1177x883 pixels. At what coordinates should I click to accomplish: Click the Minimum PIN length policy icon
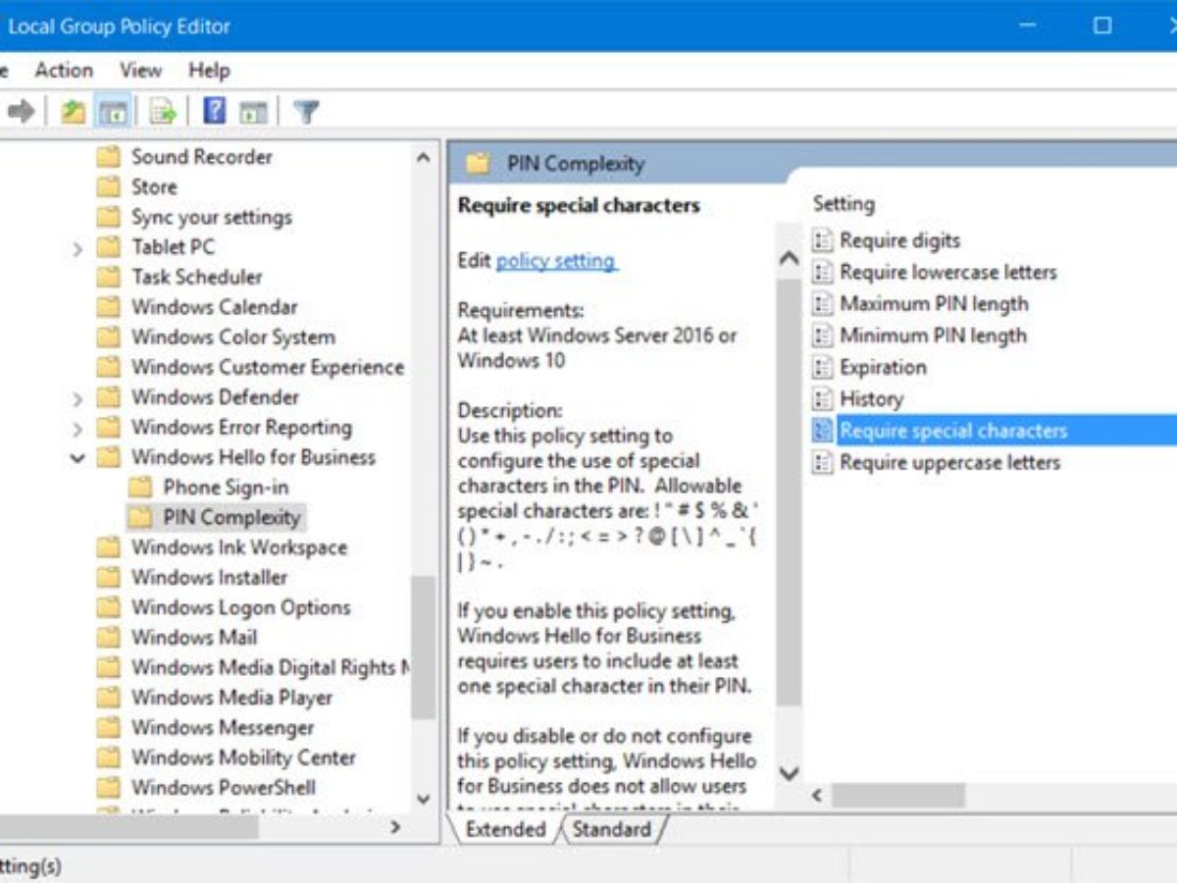[x=822, y=336]
